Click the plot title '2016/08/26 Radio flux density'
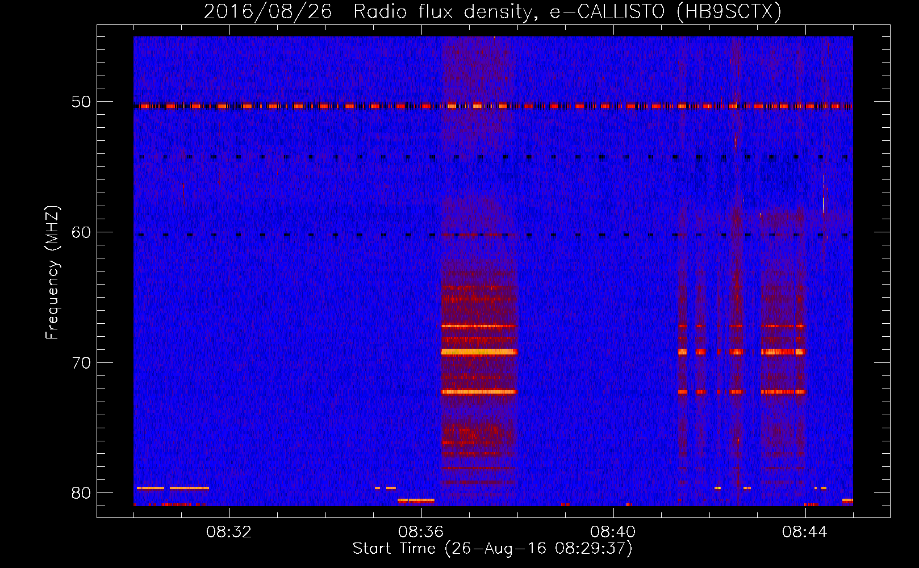 pos(368,12)
